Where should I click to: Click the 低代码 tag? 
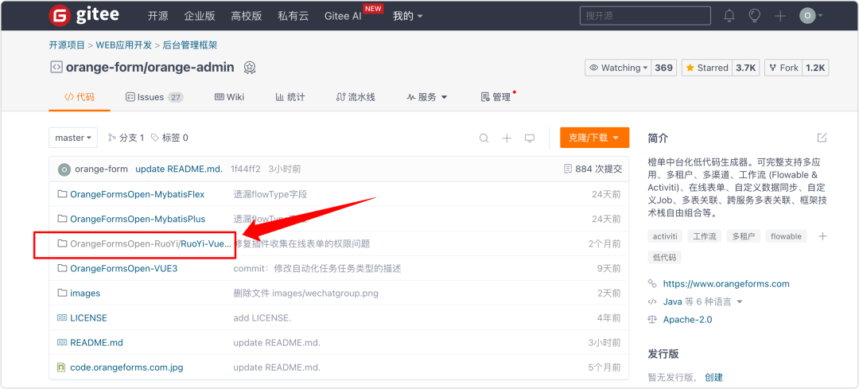tap(664, 257)
